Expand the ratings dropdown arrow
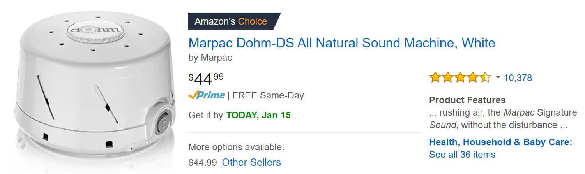Screen dimensions: 585x174 tap(497, 77)
